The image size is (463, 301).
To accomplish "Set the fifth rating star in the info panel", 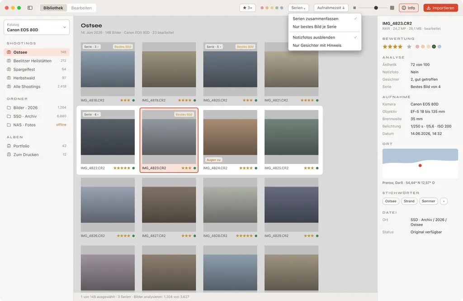I will (x=409, y=47).
